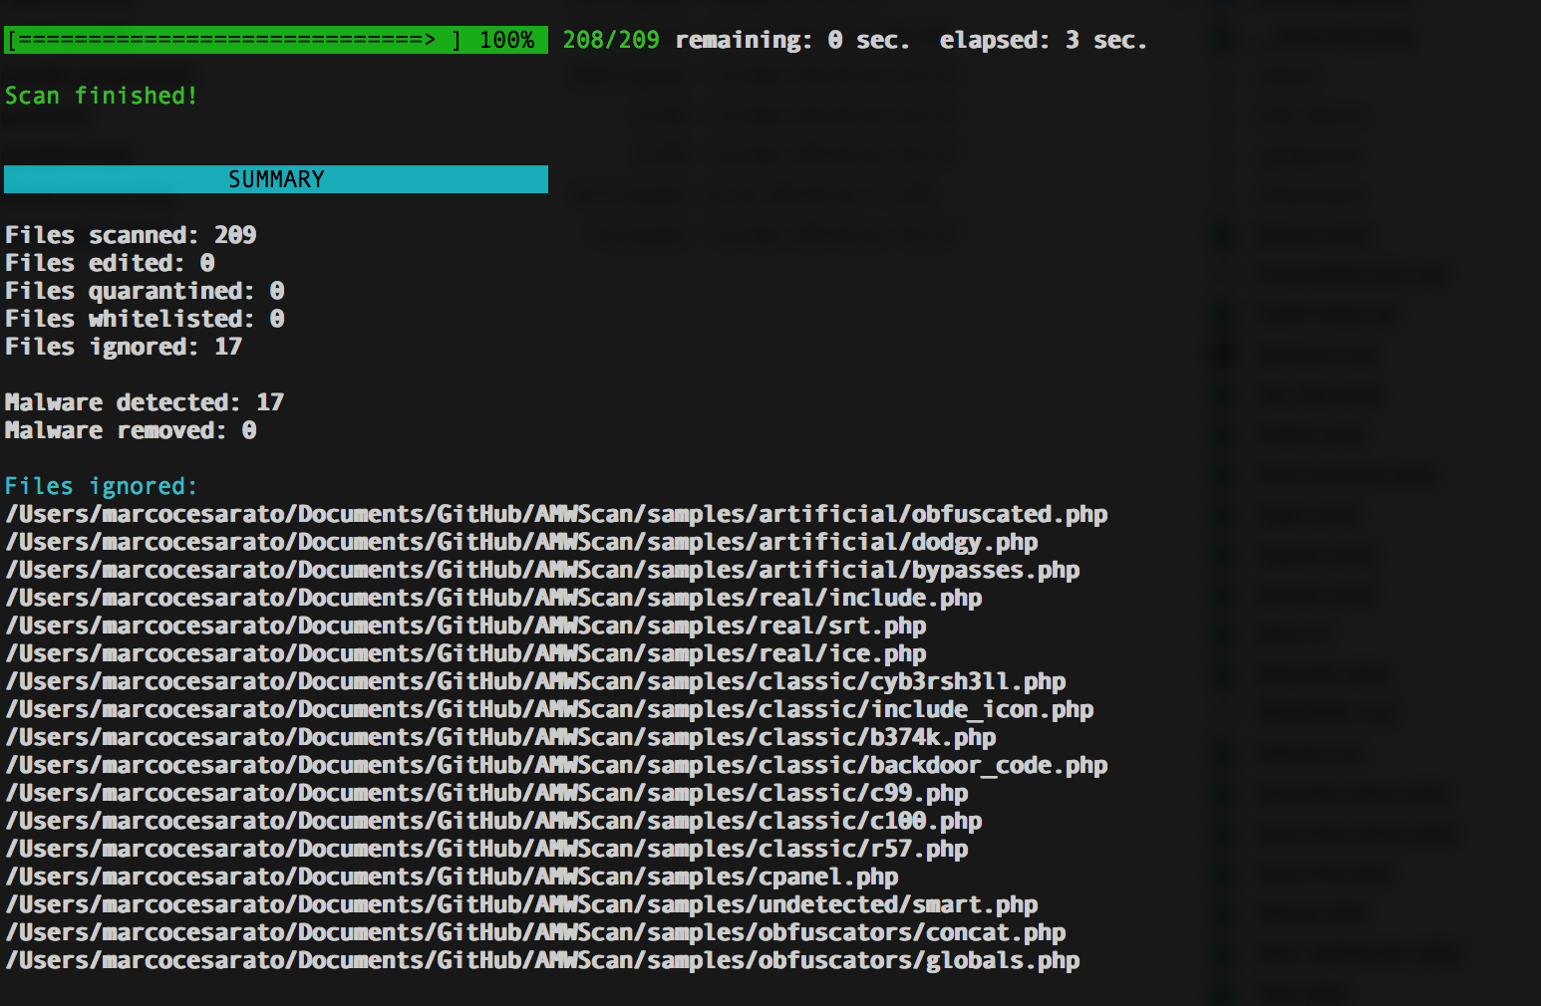Click the classic/include_icon.php path
1541x1006 pixels.
tap(549, 709)
